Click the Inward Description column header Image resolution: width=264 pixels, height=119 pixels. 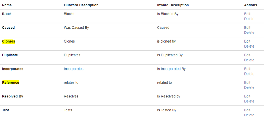click(173, 5)
